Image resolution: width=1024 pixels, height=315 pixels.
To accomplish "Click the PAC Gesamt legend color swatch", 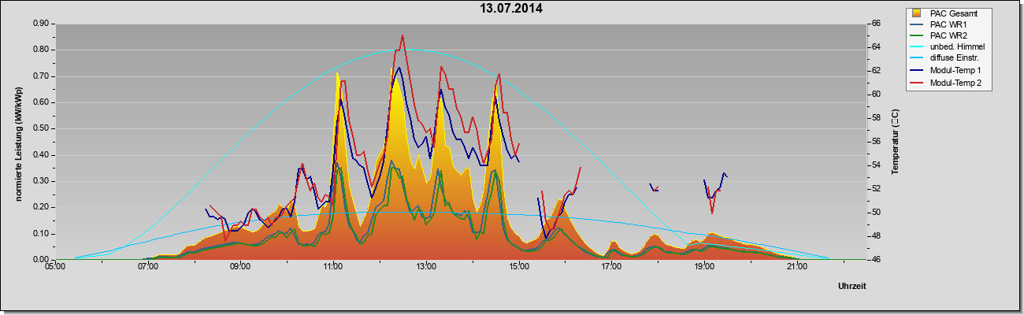I will pyautogui.click(x=917, y=13).
